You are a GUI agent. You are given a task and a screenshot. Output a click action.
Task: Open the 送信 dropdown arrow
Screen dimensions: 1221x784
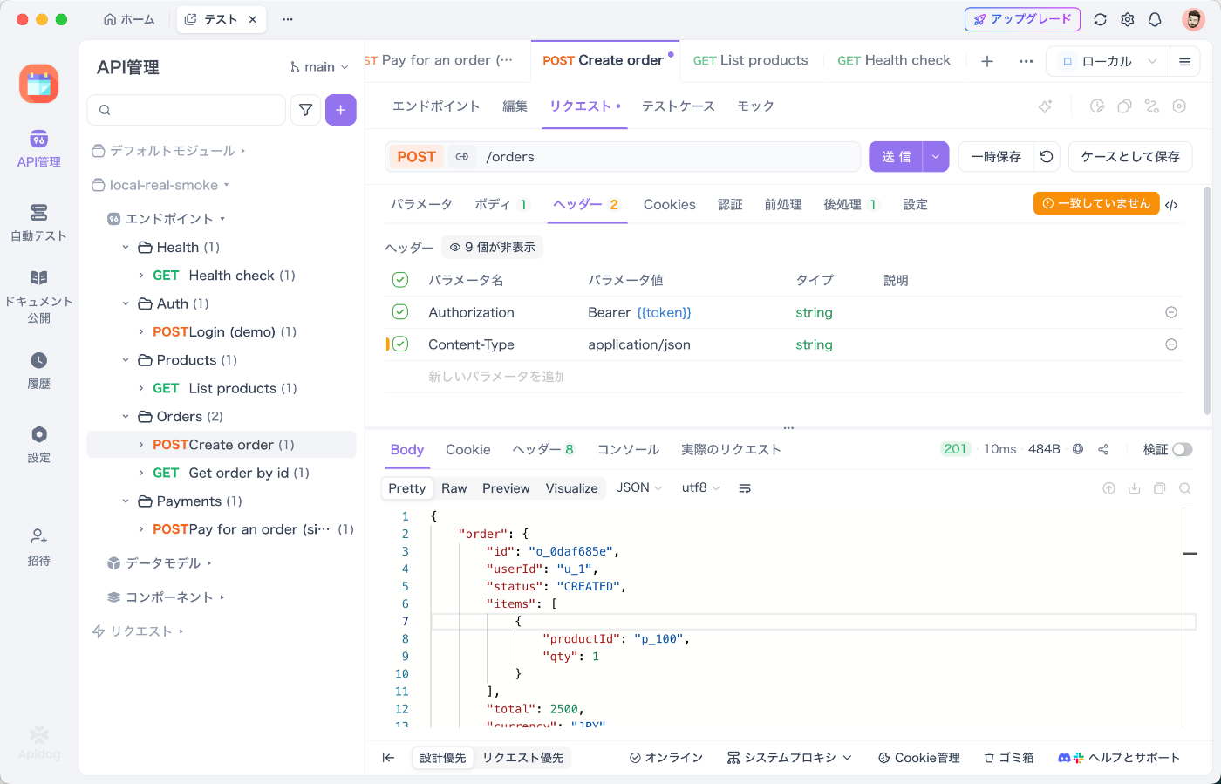pyautogui.click(x=936, y=157)
